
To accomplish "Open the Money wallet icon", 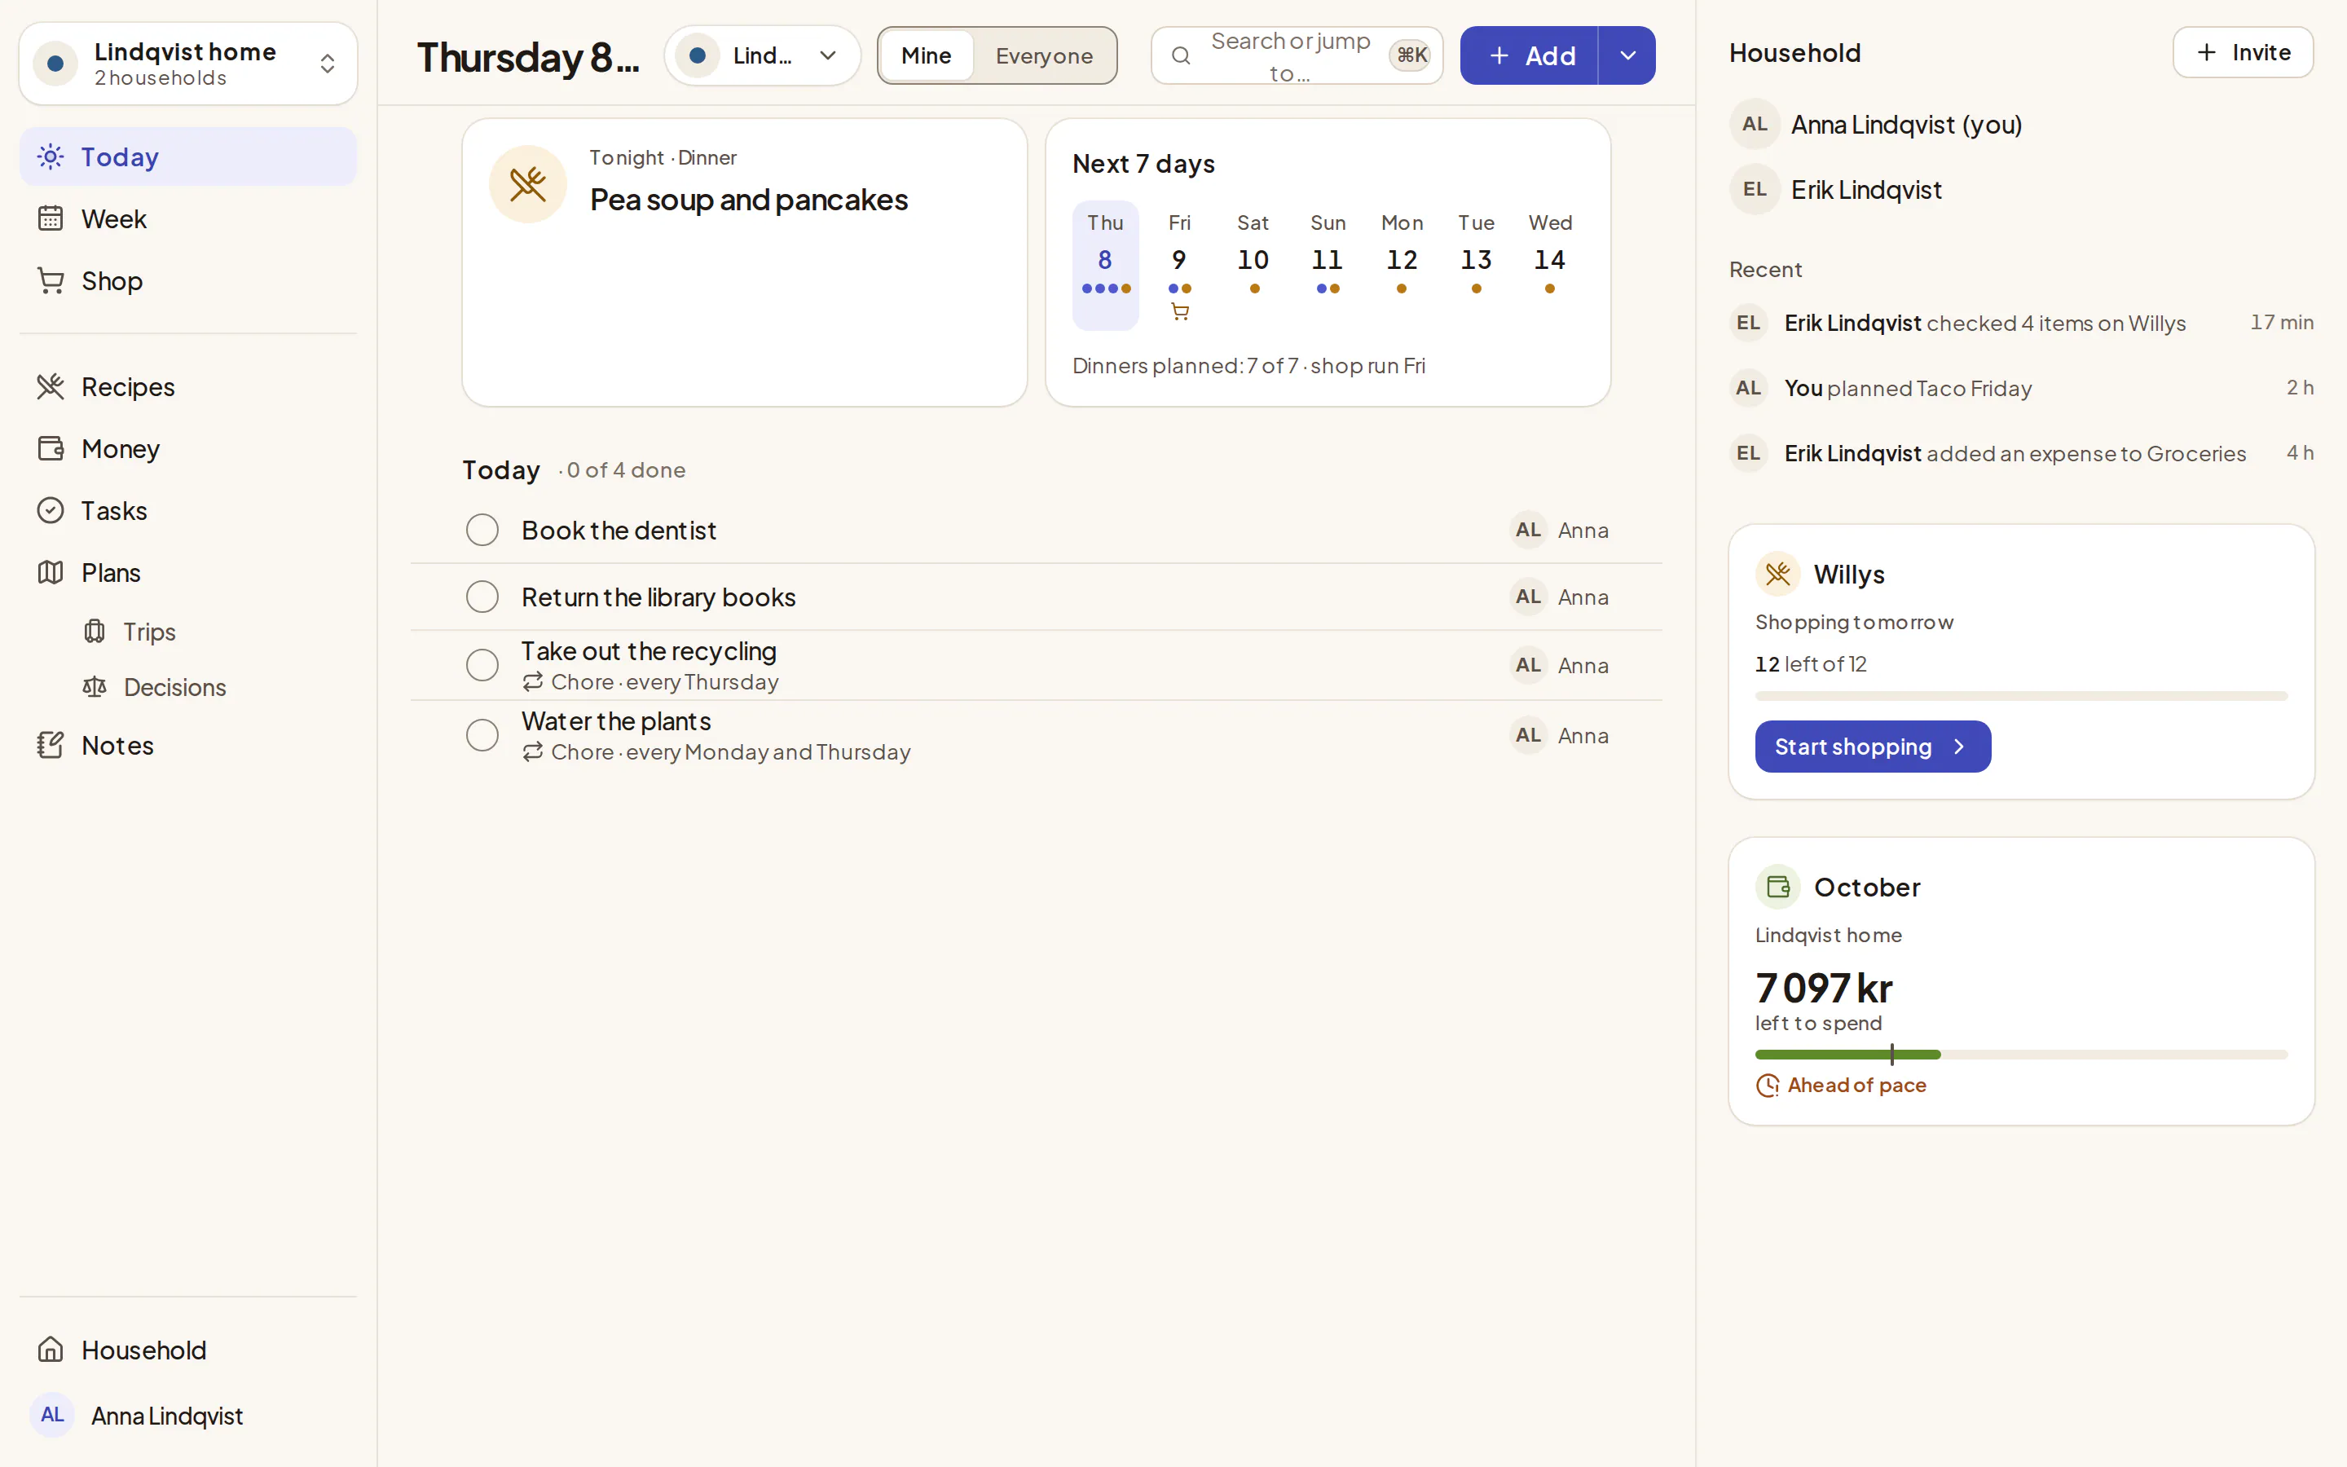I will 51,449.
